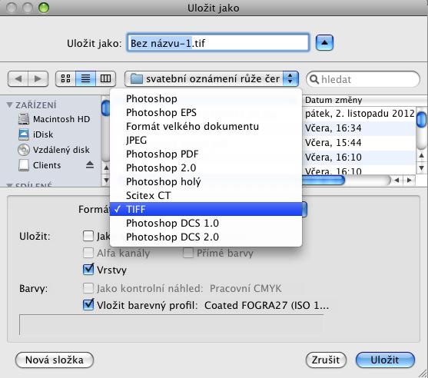Open the svatební oznámení folder location popup
The width and height of the screenshot is (428, 378).
point(211,79)
